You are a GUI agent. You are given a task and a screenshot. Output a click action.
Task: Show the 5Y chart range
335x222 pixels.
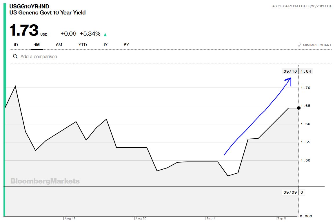(x=126, y=45)
